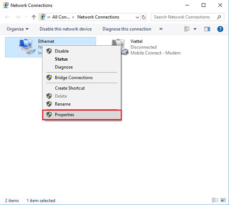Screen dimensions: 229x205
Task: Toggle the preview pane icon
Action: pyautogui.click(x=207, y=29)
